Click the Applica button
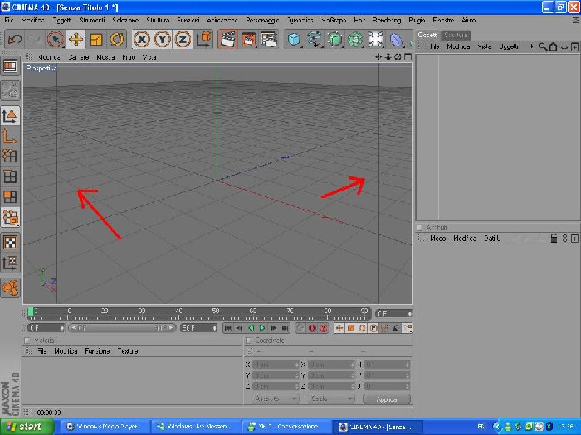 point(387,399)
